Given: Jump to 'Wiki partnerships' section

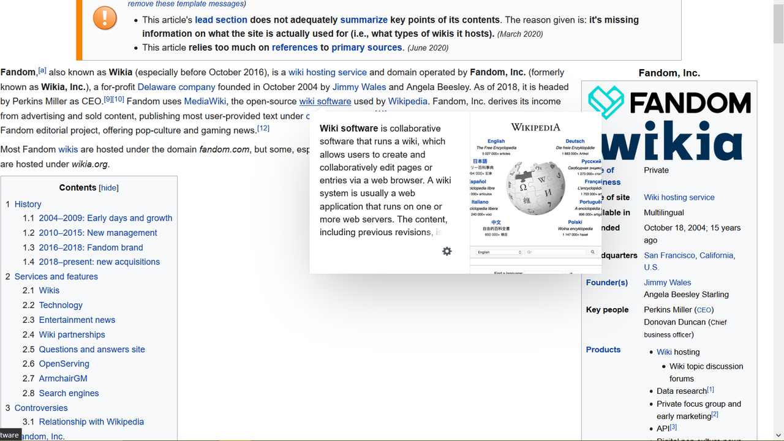Looking at the screenshot, I should 72,334.
